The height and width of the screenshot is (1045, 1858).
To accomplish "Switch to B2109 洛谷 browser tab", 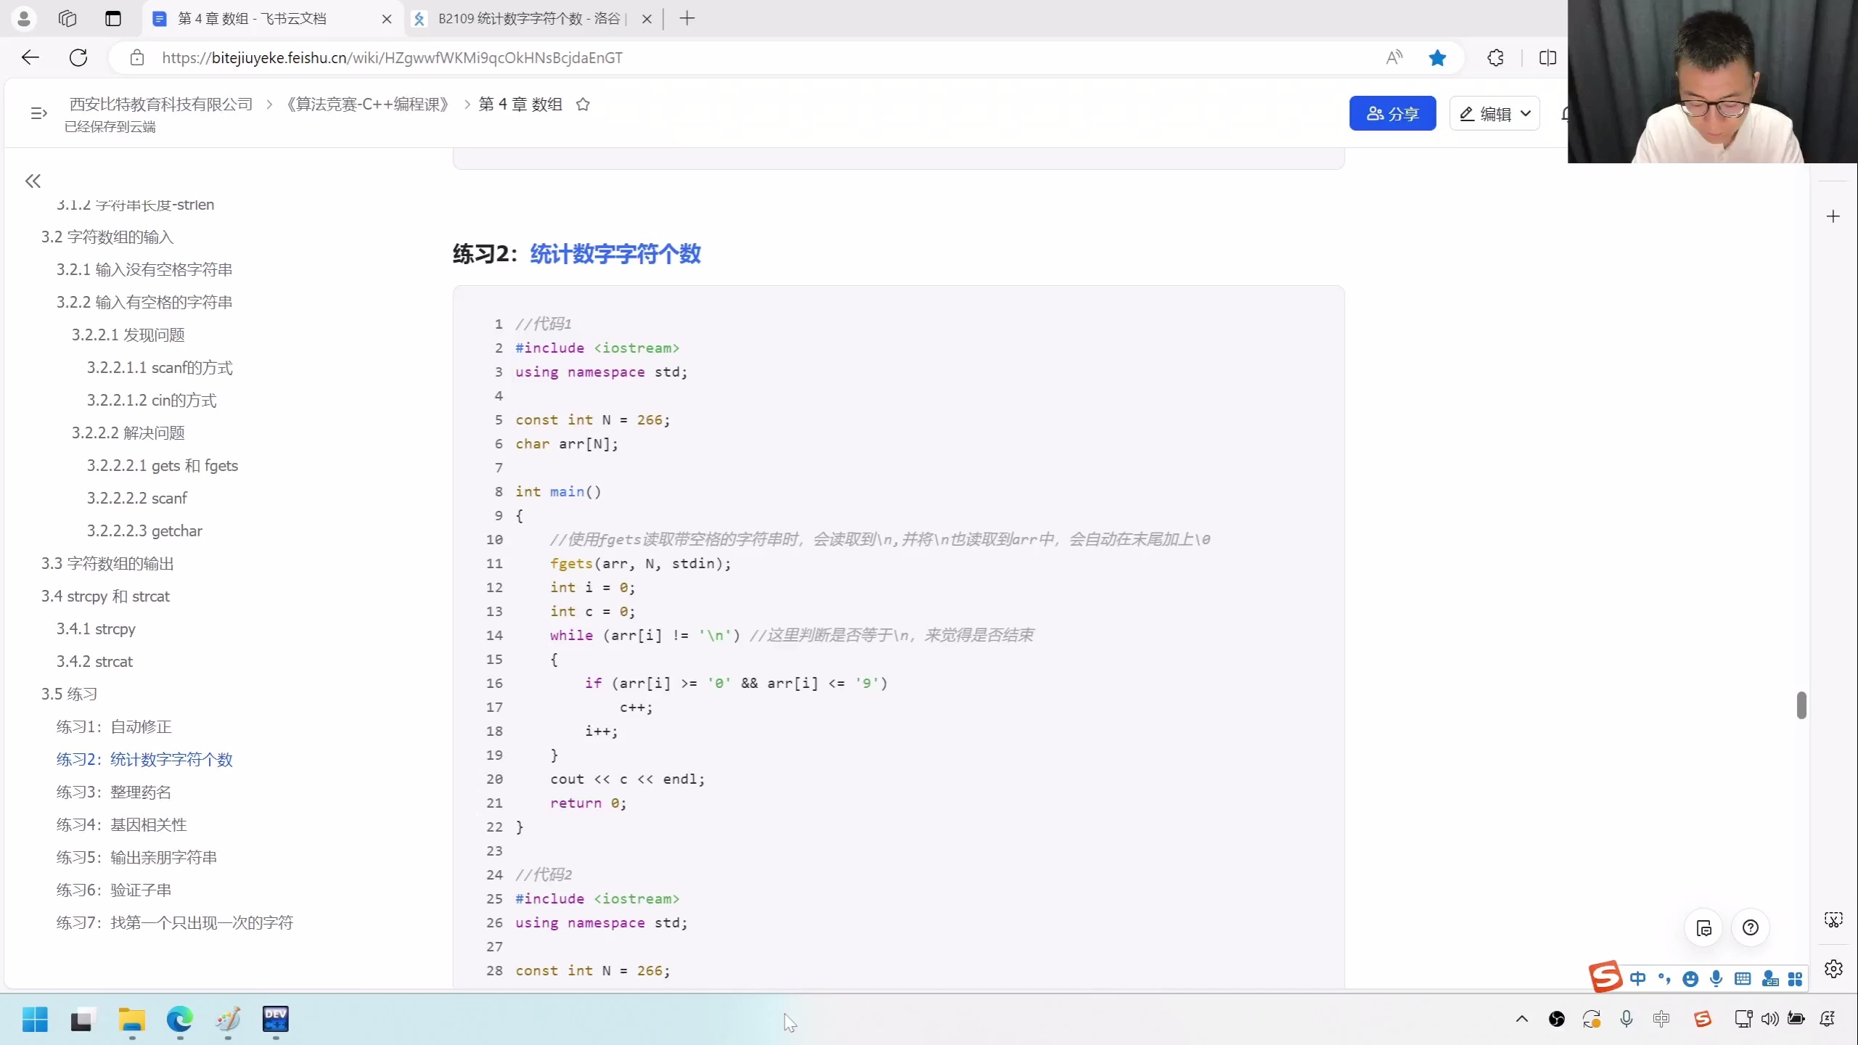I will click(528, 19).
